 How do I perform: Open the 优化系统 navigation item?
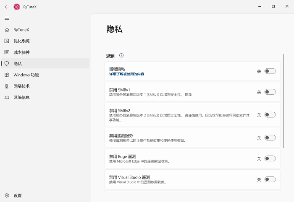point(21,41)
